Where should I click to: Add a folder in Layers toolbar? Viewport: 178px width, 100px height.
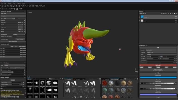(x=175, y=14)
